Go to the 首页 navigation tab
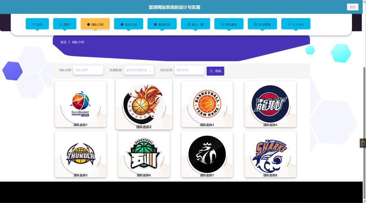Screen dimensions: 366x203 point(37,24)
